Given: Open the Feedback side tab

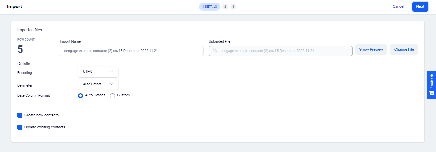Looking at the screenshot, I should click(x=431, y=82).
